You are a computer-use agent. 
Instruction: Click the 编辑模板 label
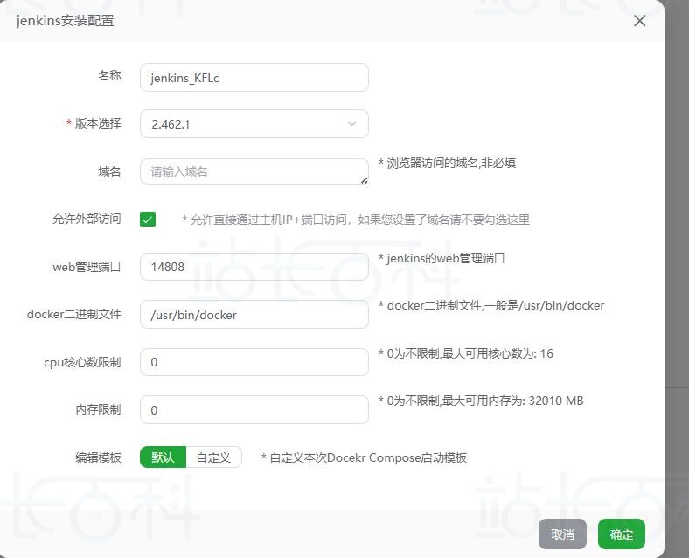[98, 457]
